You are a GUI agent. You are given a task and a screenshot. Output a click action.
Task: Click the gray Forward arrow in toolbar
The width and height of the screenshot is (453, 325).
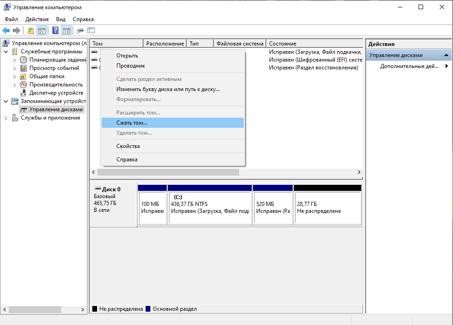pos(17,30)
